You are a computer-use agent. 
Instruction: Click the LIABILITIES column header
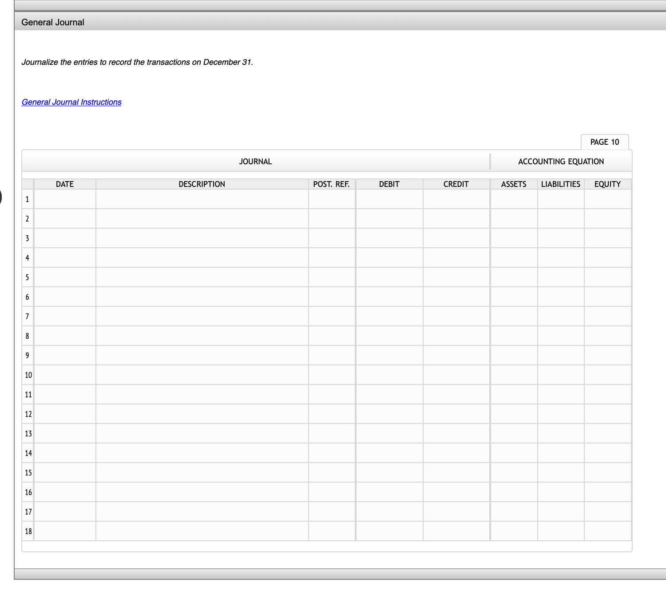[561, 184]
